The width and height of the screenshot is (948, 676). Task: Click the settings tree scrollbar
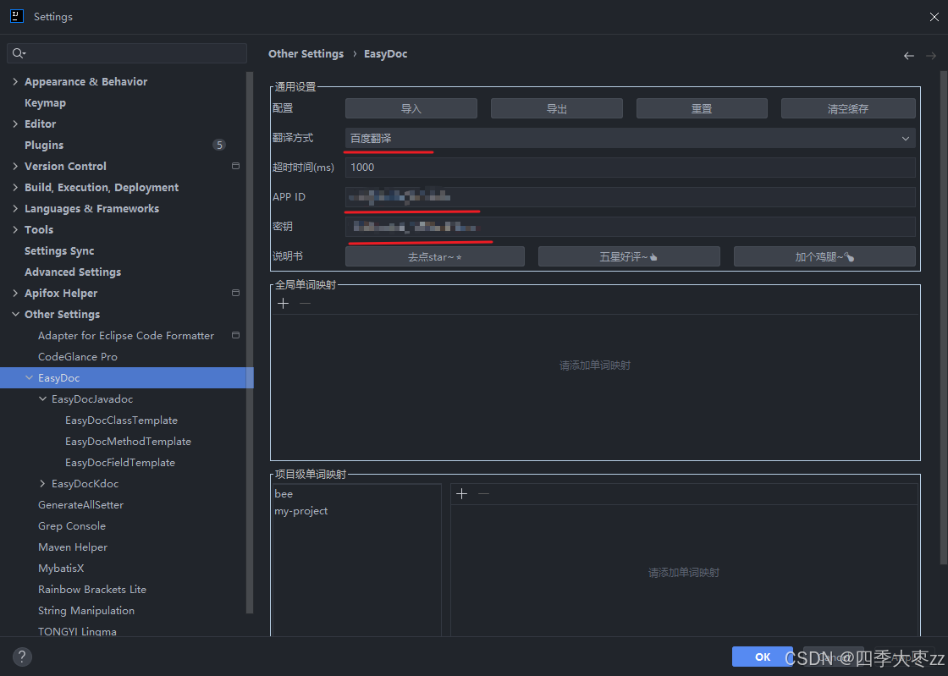coord(250,343)
